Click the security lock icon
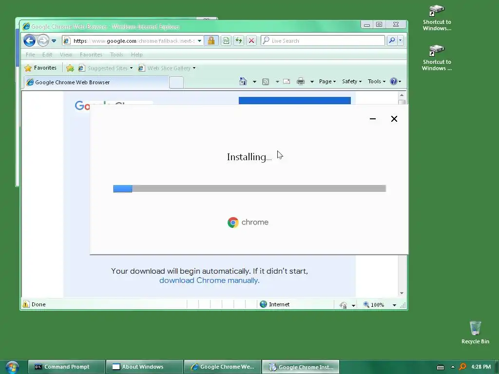499x374 pixels. pyautogui.click(x=211, y=41)
